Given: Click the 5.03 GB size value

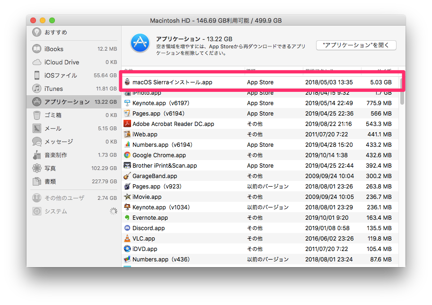Looking at the screenshot, I should [381, 82].
